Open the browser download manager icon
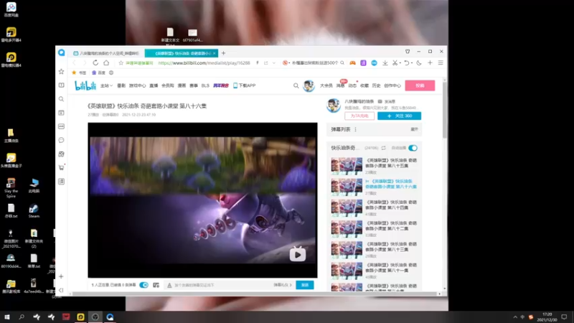This screenshot has width=574, height=323. pos(385,63)
